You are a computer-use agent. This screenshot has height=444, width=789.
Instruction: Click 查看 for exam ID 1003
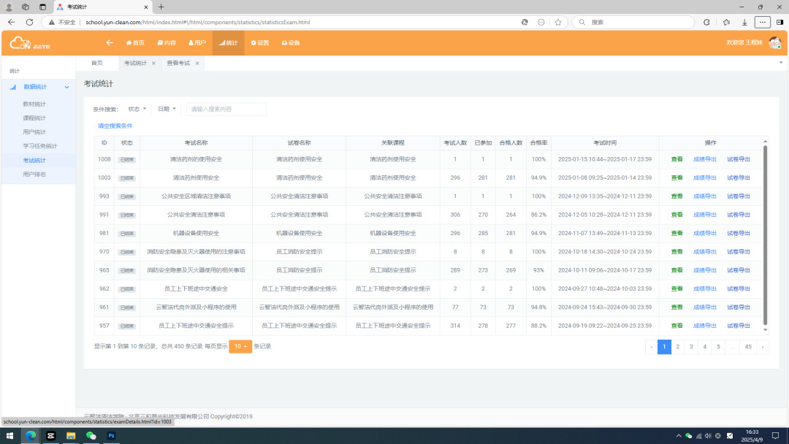676,177
